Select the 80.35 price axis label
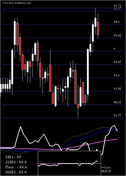 coord(117,102)
